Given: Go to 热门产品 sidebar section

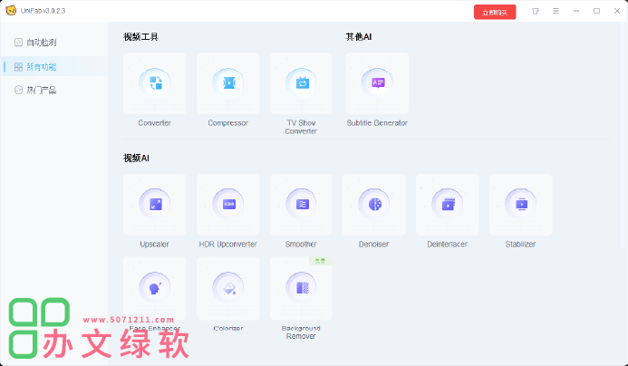Looking at the screenshot, I should [x=41, y=90].
